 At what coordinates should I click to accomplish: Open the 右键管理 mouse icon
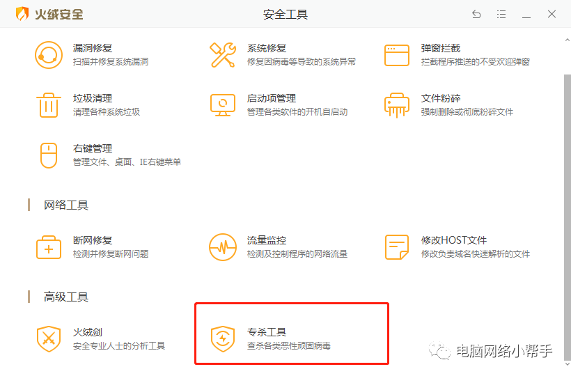click(x=49, y=155)
